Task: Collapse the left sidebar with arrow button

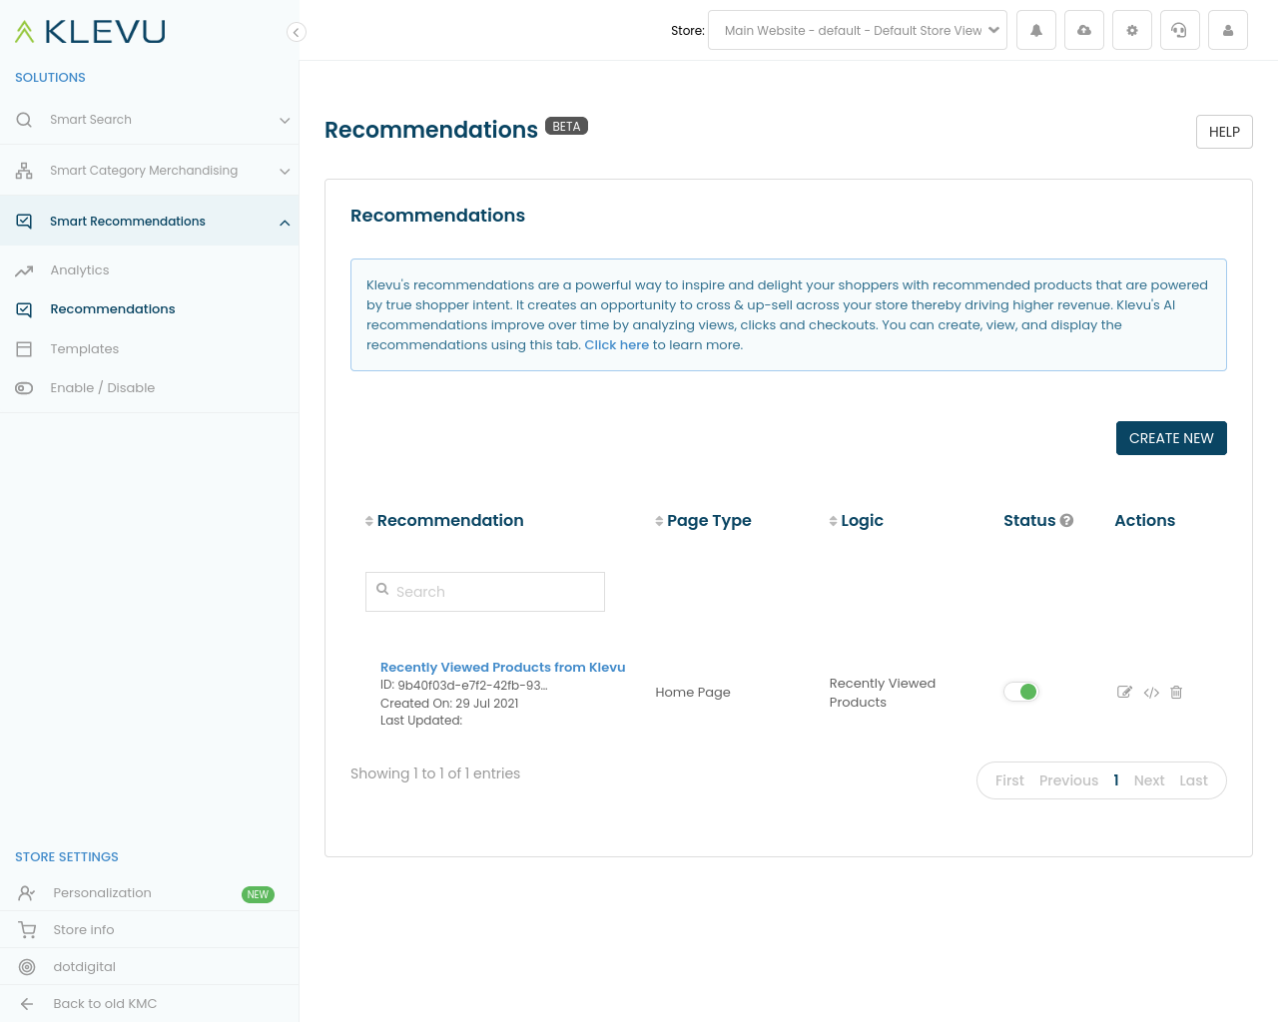Action: point(296,32)
